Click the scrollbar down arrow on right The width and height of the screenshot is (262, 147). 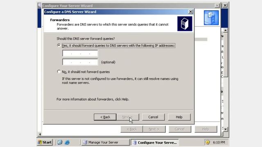[226, 129]
